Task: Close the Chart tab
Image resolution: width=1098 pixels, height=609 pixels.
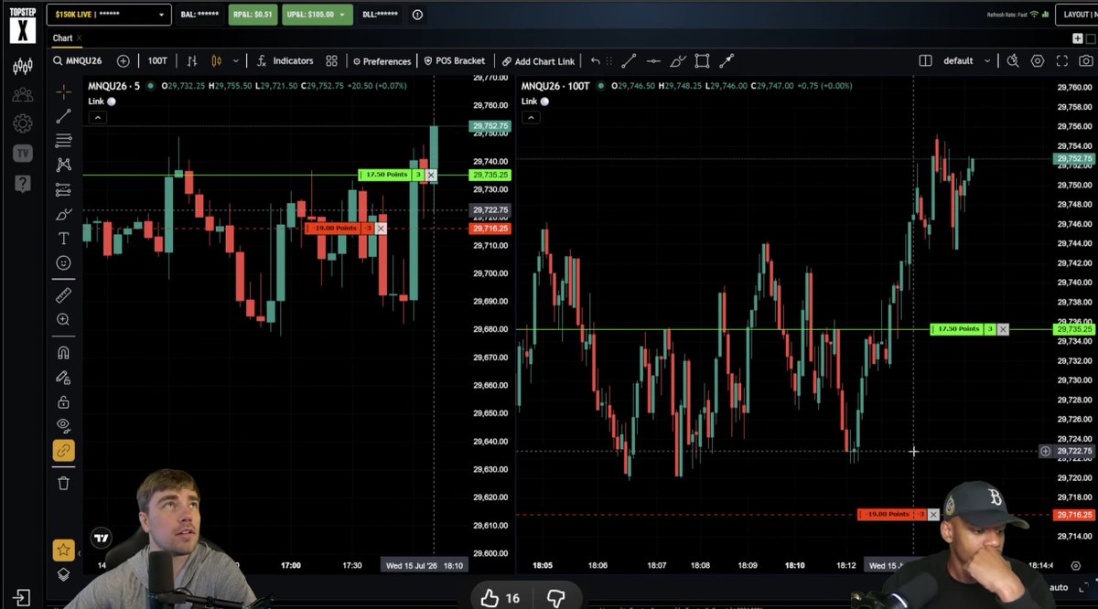Action: click(x=80, y=37)
